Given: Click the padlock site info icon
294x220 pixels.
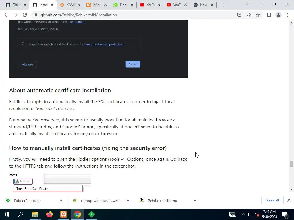Looking at the screenshot, I should click(x=36, y=15).
